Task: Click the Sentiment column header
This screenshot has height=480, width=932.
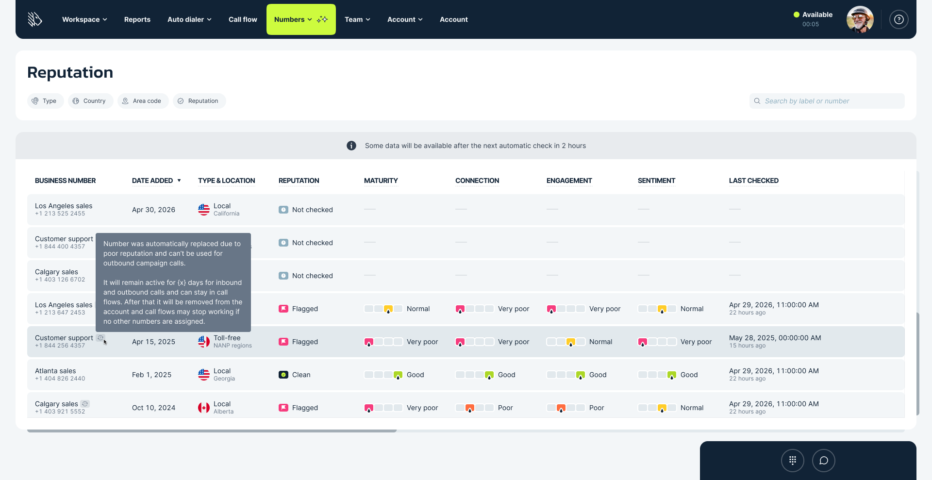Action: point(656,181)
